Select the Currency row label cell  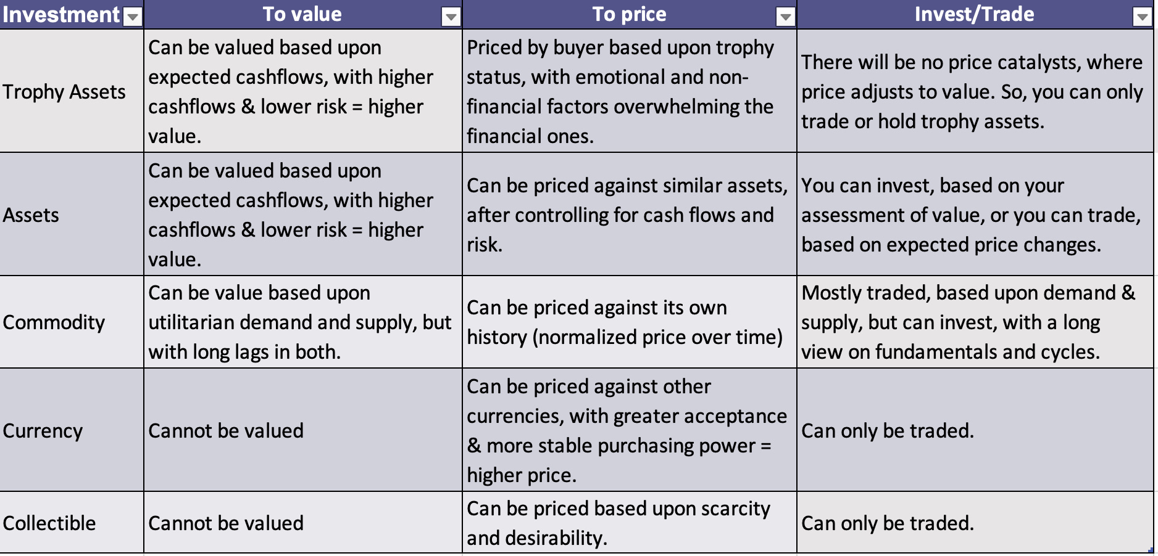[72, 430]
